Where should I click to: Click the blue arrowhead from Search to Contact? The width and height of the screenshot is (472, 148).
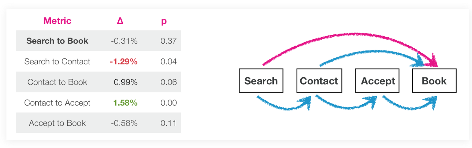tap(305, 102)
